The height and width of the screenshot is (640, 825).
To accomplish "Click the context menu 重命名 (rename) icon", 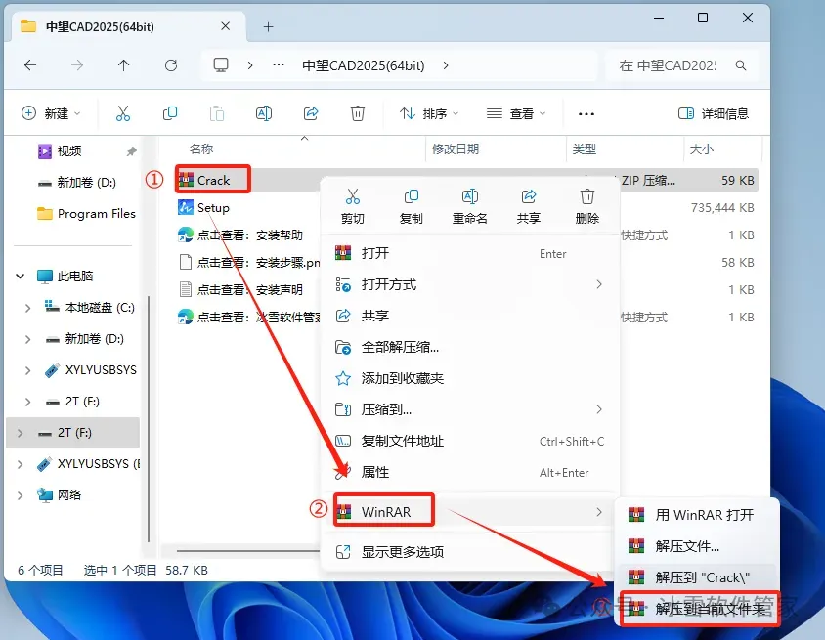I will pos(470,197).
